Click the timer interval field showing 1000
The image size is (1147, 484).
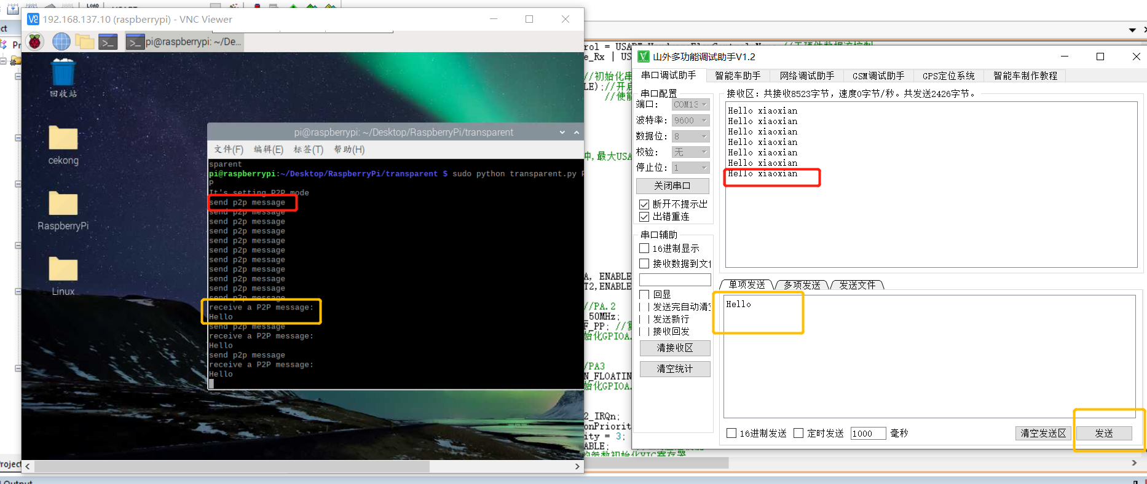868,434
